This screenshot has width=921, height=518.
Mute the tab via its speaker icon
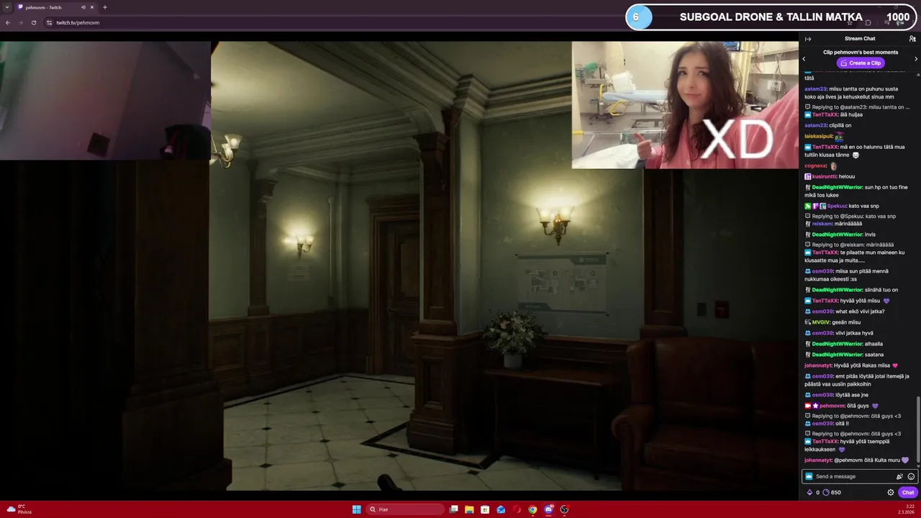[83, 7]
